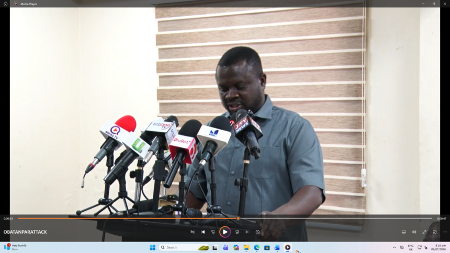The height and width of the screenshot is (253, 450).
Task: Switch to mini player view
Action: pos(435,232)
